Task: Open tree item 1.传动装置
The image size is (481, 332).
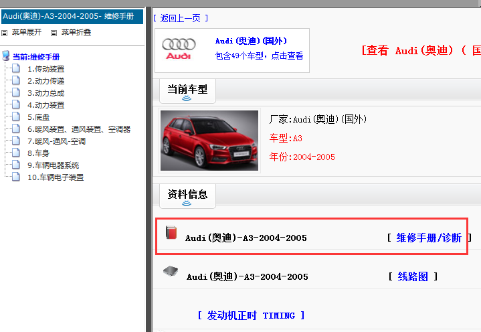Action: [x=46, y=69]
